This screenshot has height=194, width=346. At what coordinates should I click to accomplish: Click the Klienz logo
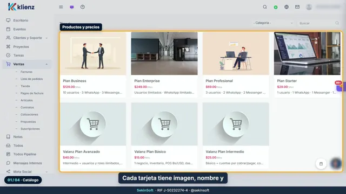21,7
